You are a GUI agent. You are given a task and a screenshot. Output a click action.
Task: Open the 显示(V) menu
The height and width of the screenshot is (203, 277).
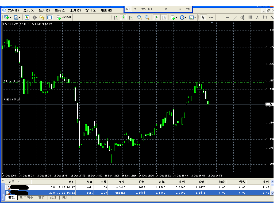coord(29,10)
